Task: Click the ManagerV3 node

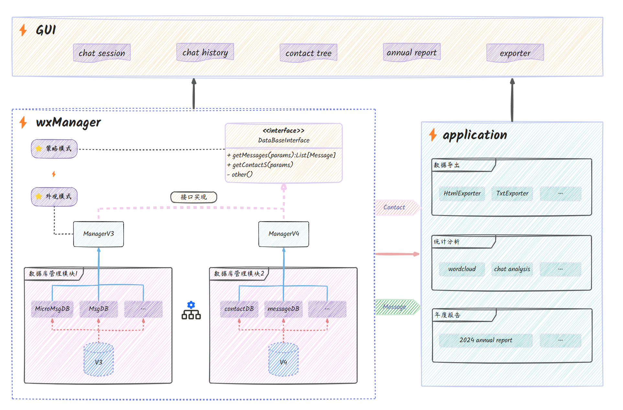Action: 99,234
